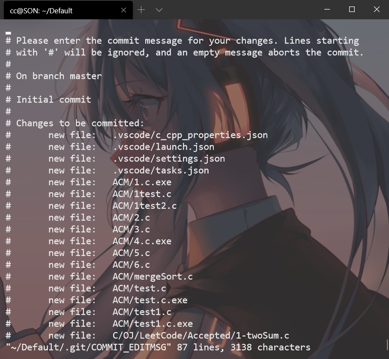Click '87 lines, 3138 characters' status text
The width and height of the screenshot is (389, 359).
pos(244,347)
